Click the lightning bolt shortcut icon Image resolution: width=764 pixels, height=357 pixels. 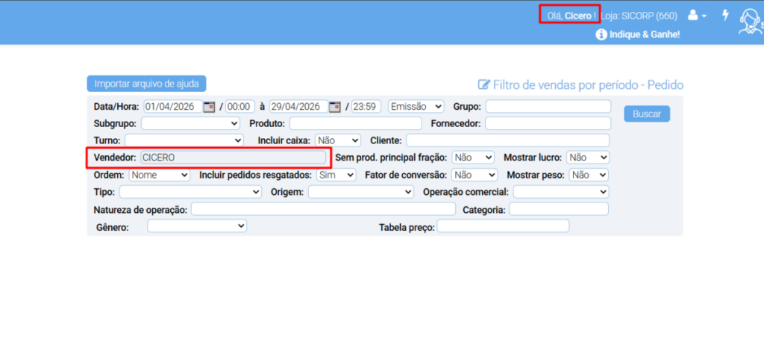pos(725,15)
